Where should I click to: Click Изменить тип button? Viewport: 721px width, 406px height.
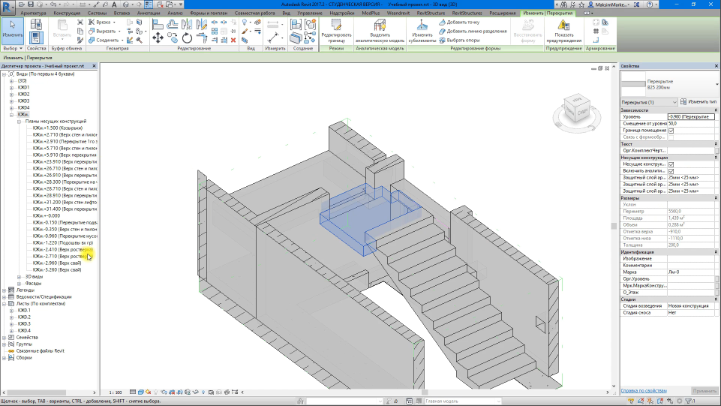[x=698, y=102]
